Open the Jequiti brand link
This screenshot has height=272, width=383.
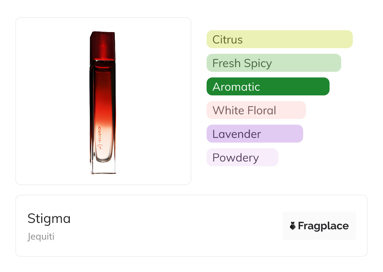pos(41,236)
